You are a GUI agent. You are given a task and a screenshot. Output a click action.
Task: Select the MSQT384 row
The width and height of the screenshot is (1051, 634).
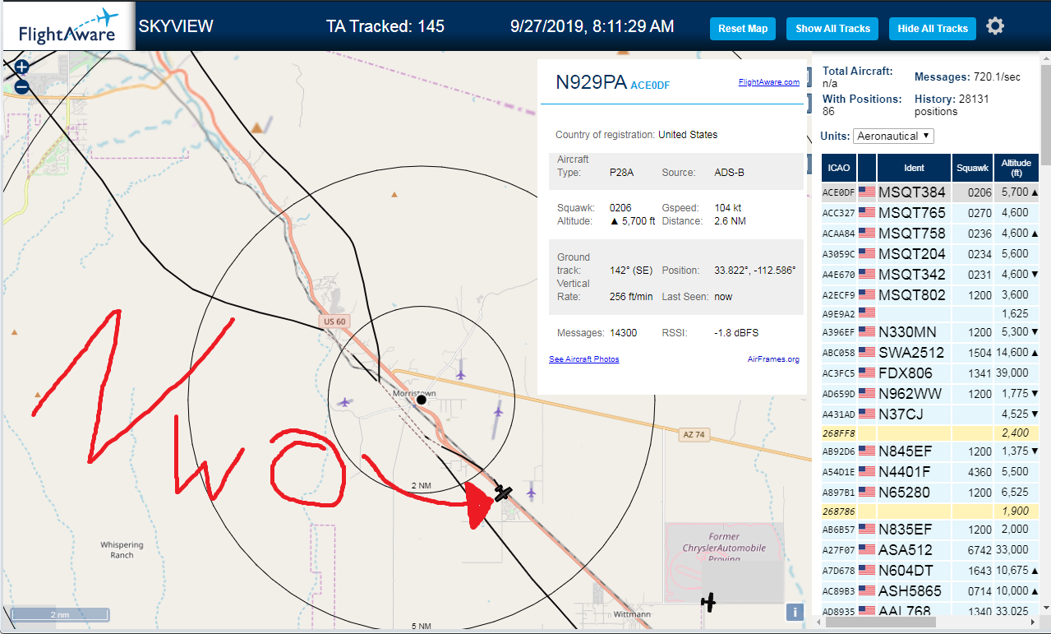pos(930,192)
